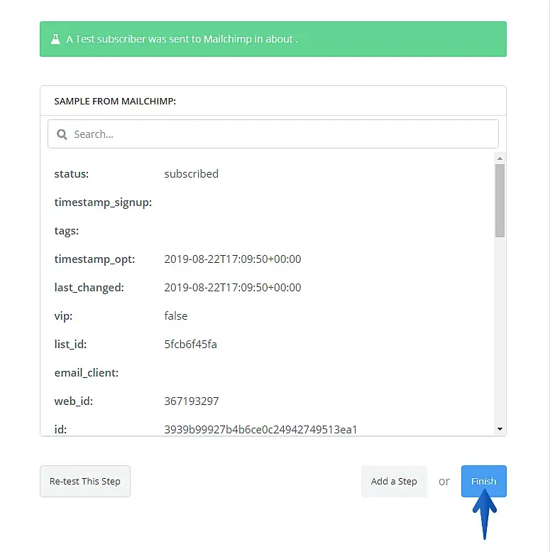Click the SAMPLE FROM MAILCHIMP header

[x=115, y=102]
